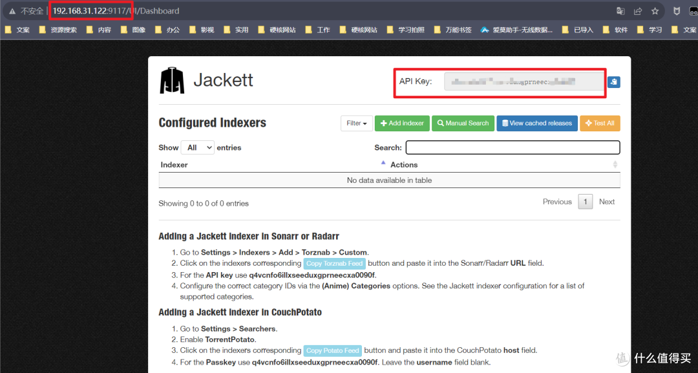
Task: Click 'Adding a Jackett indexer in CouchPotato' heading
Action: (240, 312)
